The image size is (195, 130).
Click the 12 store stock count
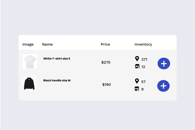(143, 67)
